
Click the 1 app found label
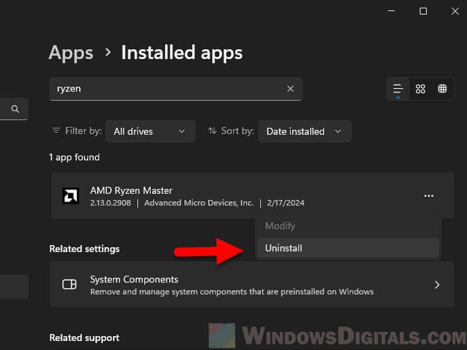coord(74,157)
